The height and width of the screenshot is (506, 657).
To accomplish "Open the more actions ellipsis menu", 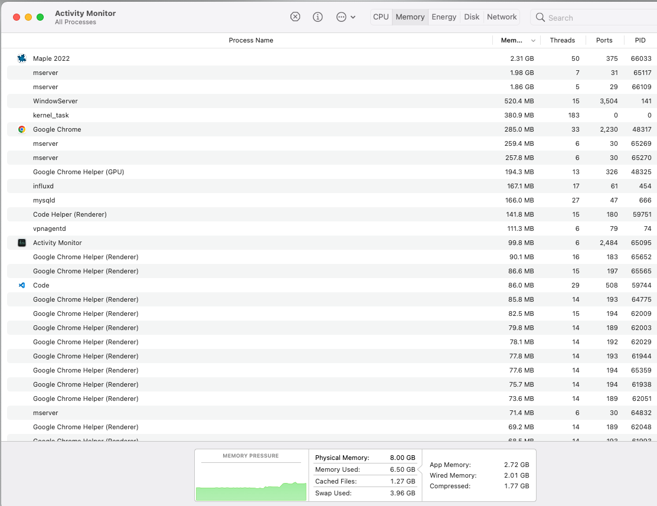I will 346,17.
